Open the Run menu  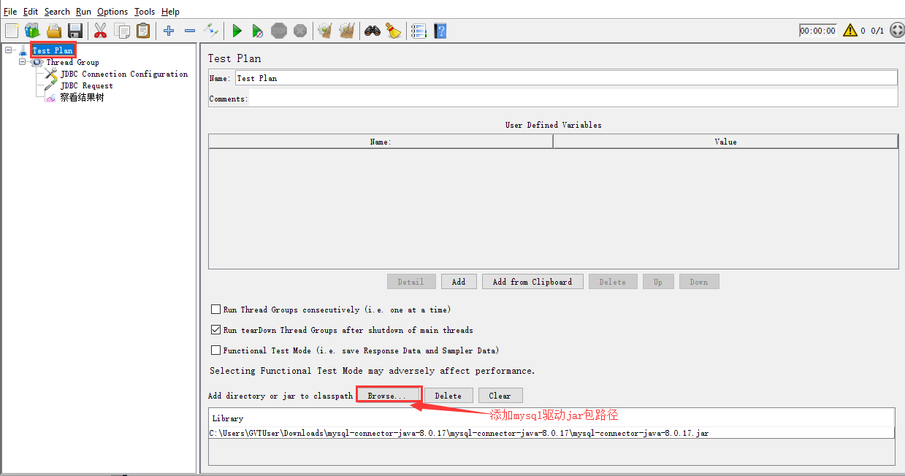(x=83, y=12)
